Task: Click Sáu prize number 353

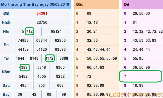Action: tap(42, 85)
